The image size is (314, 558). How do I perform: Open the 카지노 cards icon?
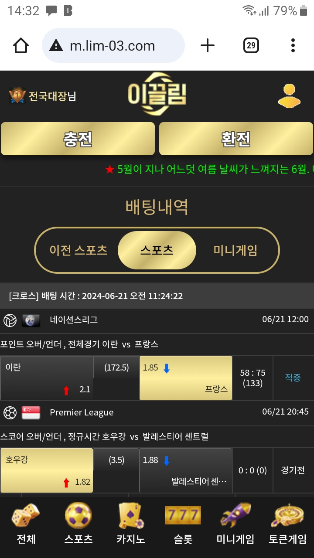click(x=131, y=515)
